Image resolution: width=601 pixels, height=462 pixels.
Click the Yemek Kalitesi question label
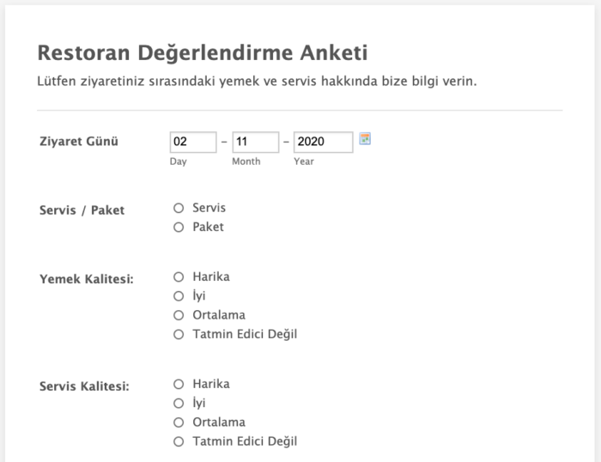pyautogui.click(x=87, y=279)
